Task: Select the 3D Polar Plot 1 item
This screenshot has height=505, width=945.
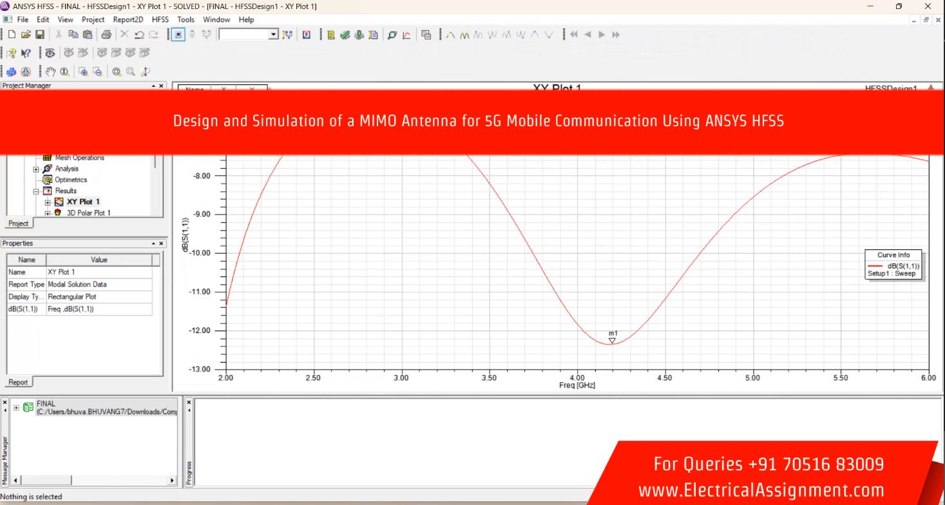Action: tap(88, 213)
